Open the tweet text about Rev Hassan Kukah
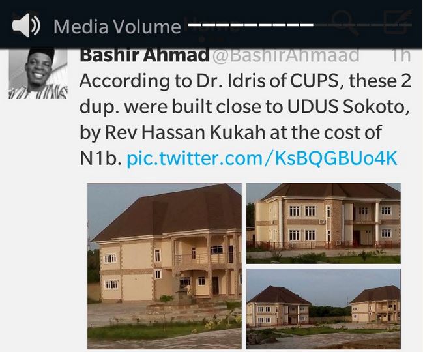 click(246, 119)
